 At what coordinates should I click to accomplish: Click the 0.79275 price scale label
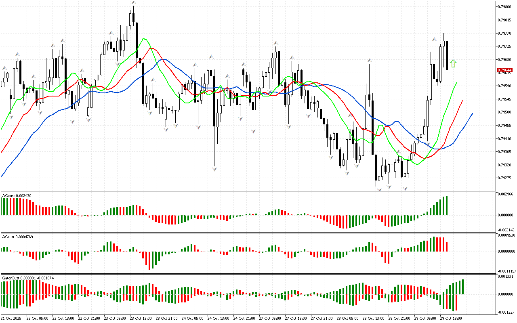505,178
